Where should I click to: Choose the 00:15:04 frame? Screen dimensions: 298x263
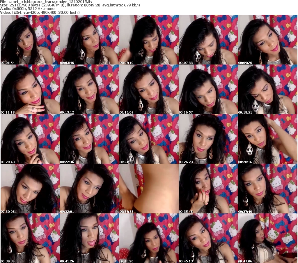(149, 89)
